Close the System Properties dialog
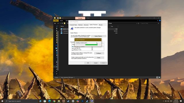Screen dimensions: 184x103 (x=106, y=22)
